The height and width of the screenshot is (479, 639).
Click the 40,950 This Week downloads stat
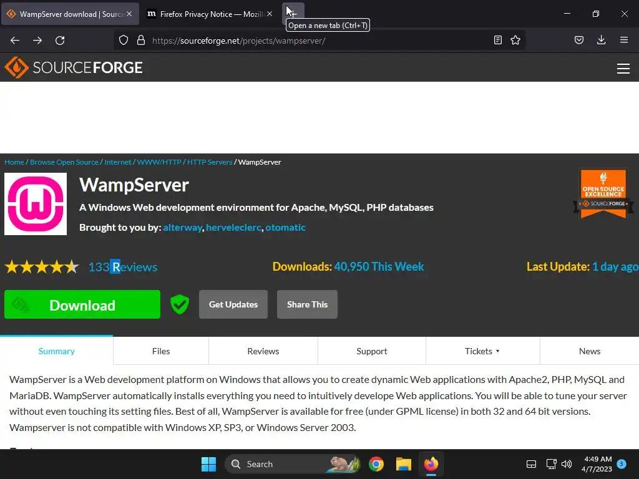point(379,266)
